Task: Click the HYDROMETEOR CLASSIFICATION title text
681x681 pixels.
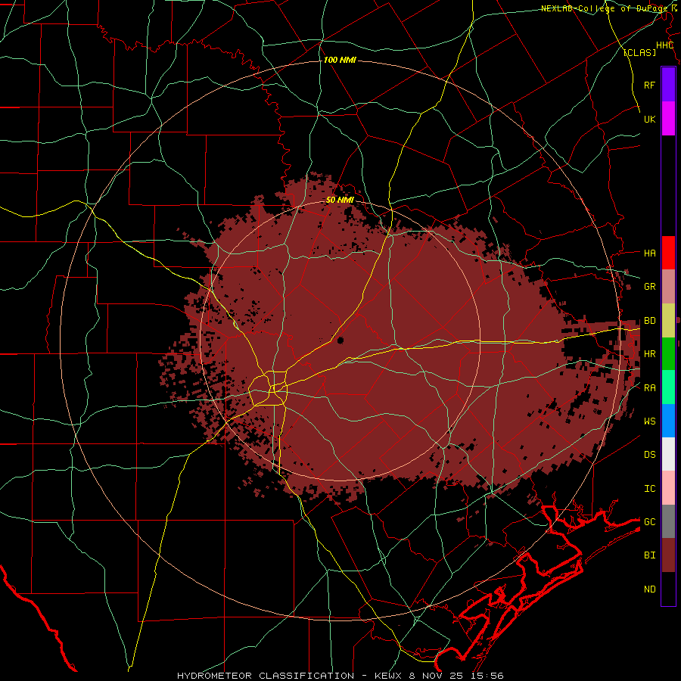Action: point(266,676)
